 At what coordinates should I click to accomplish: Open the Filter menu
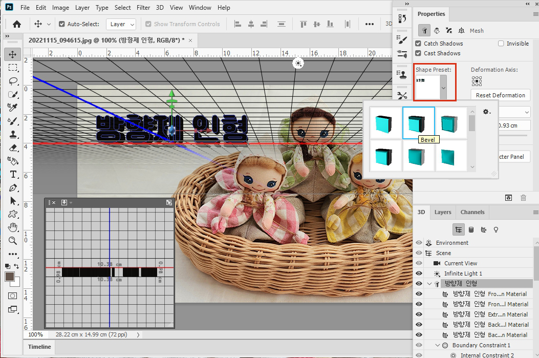pos(143,8)
